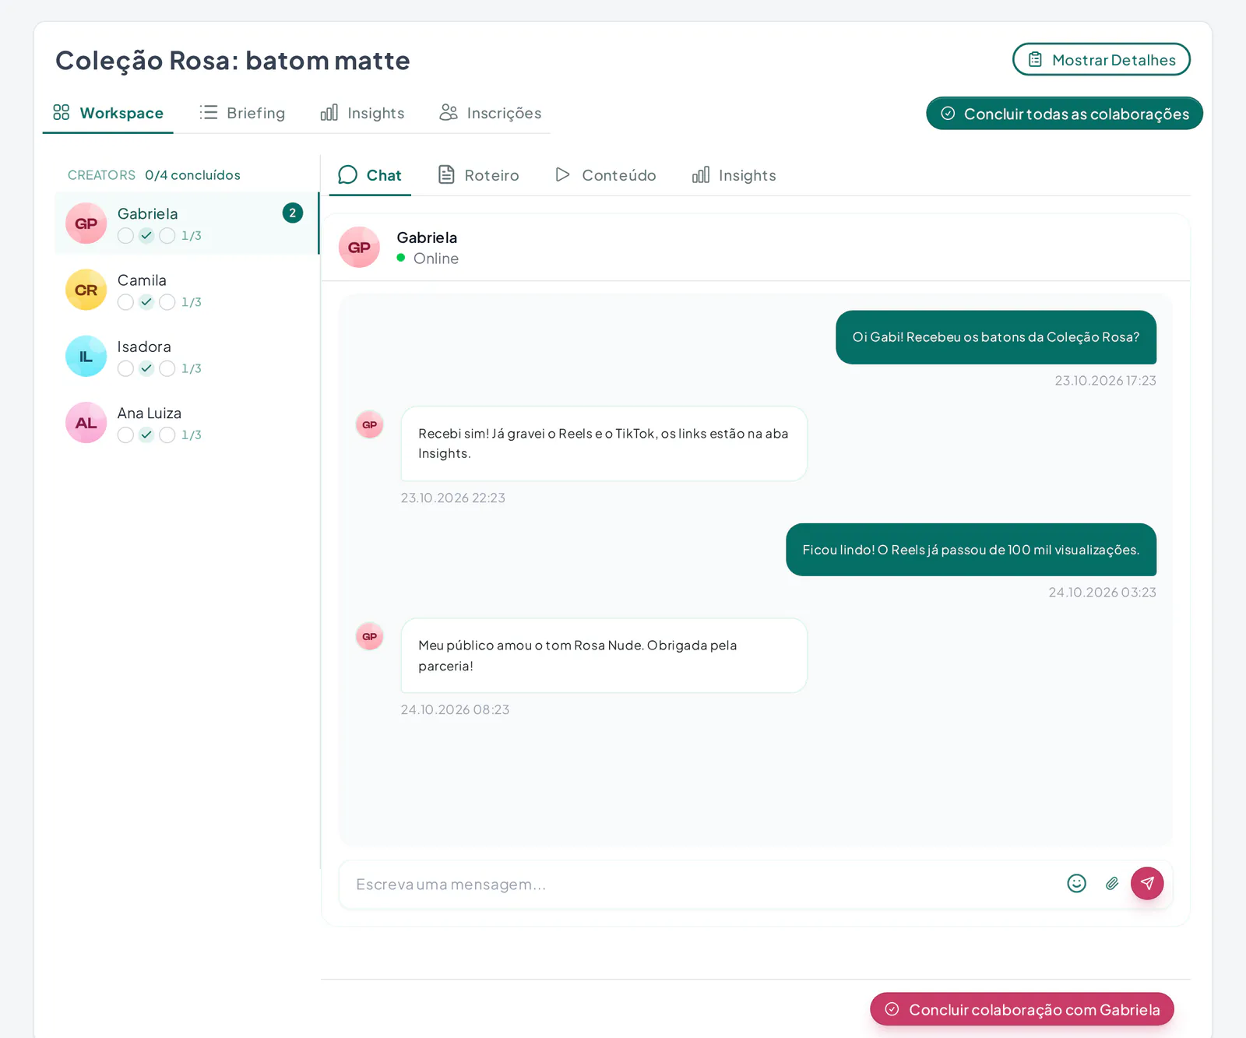The image size is (1246, 1038).
Task: Click the paperclip attachment icon
Action: tap(1112, 883)
